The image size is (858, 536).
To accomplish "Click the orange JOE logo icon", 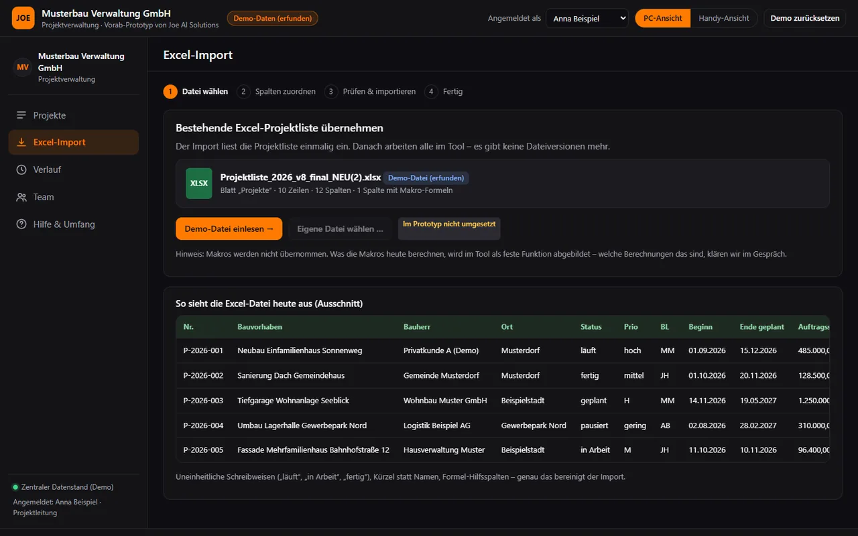I will (x=23, y=18).
